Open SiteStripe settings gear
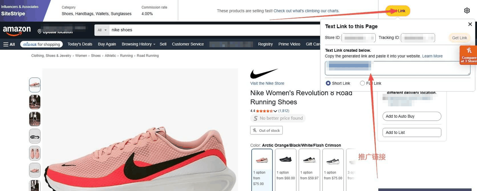Viewport: 477px width, 191px height. (467, 11)
